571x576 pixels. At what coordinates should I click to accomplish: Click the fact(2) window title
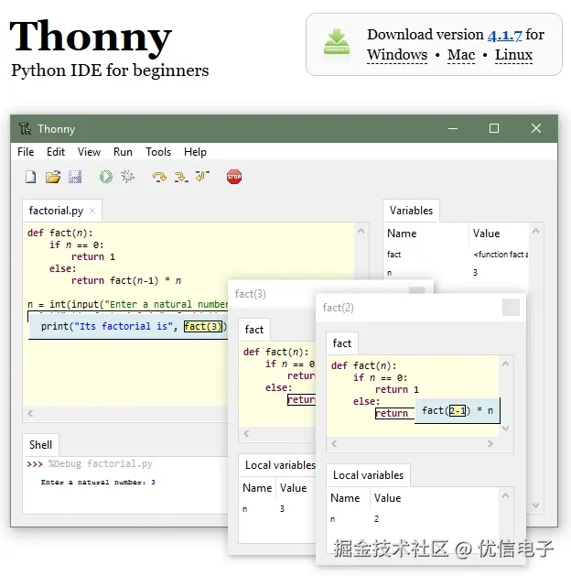click(x=338, y=308)
